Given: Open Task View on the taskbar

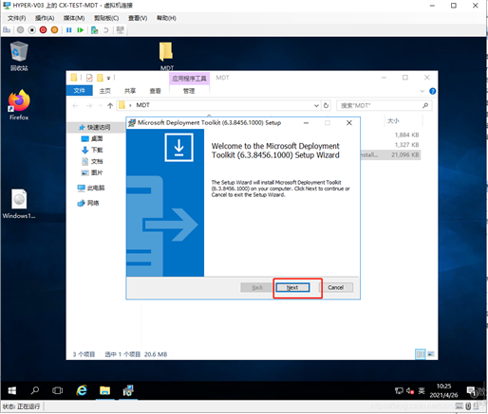Looking at the screenshot, I should click(x=57, y=391).
